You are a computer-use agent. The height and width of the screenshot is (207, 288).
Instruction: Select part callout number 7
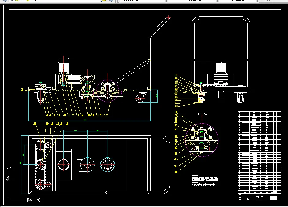(74, 115)
